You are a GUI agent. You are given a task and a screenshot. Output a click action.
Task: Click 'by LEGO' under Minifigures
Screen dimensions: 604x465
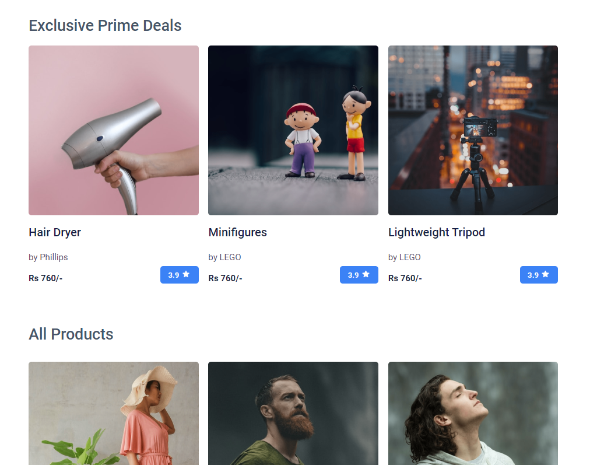click(224, 257)
